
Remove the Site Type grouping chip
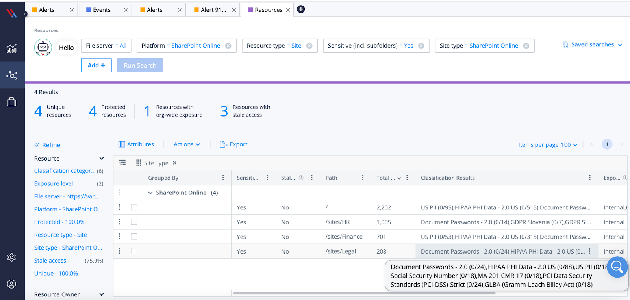[174, 163]
